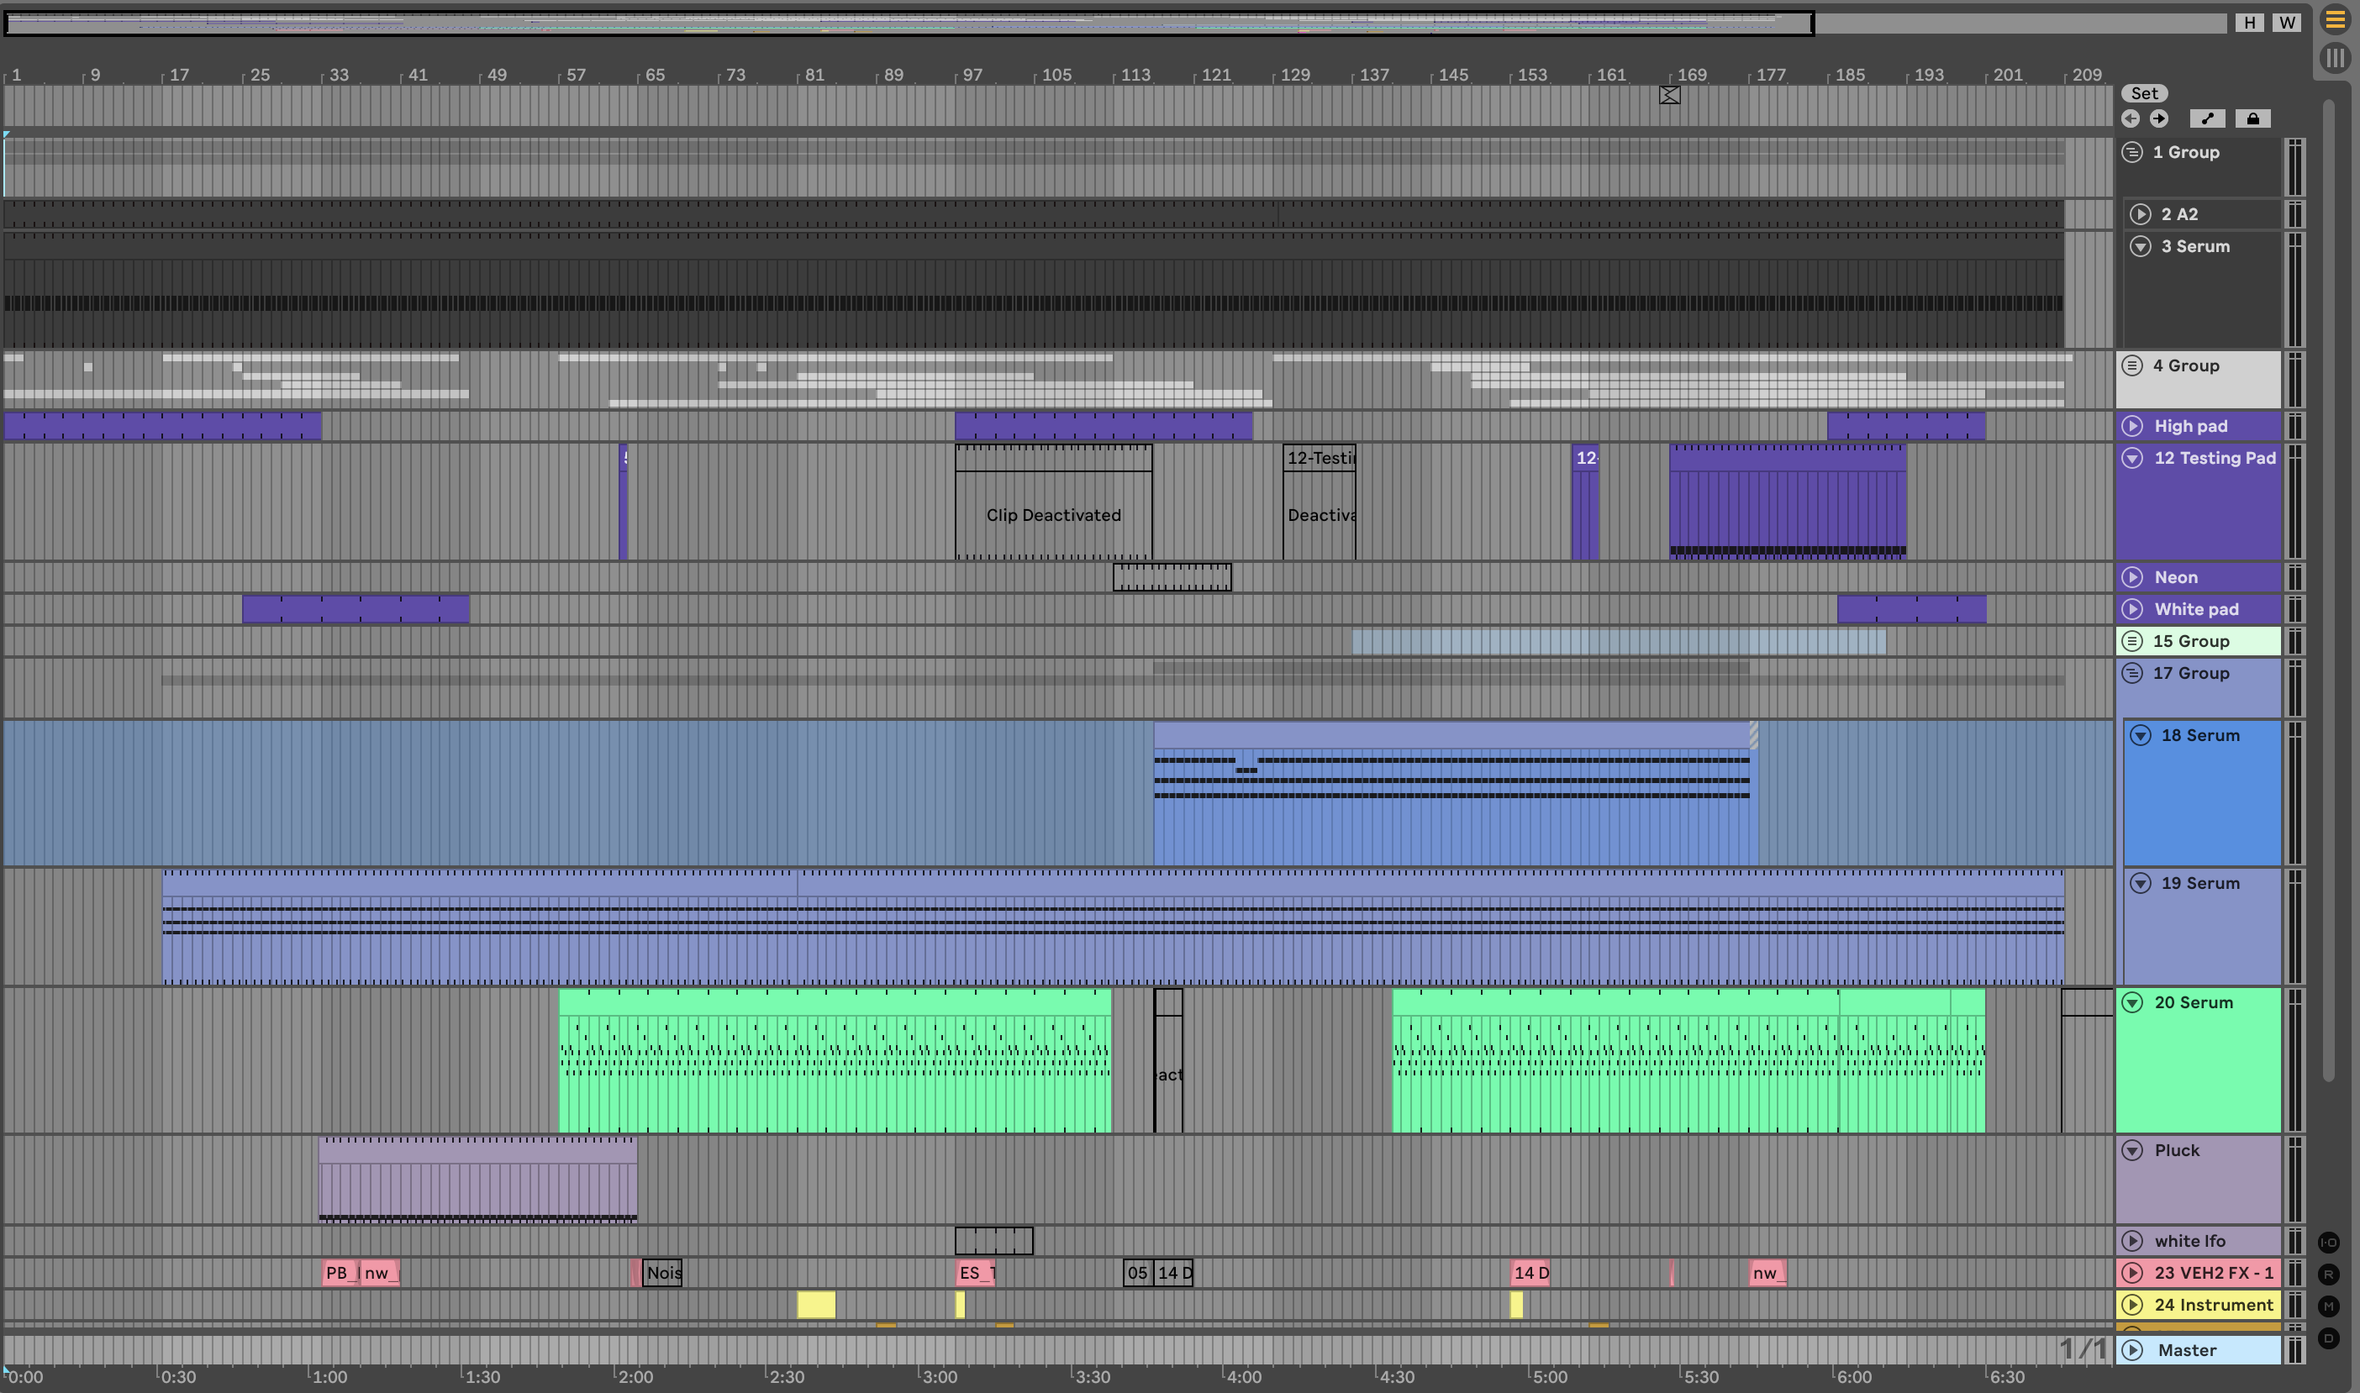Select the Pluck track header
Viewport: 2360px width, 1393px height.
pyautogui.click(x=2199, y=1179)
